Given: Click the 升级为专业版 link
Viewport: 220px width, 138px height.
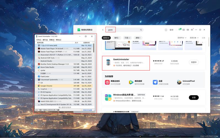Looking at the screenshot, I should pyautogui.click(x=87, y=110).
